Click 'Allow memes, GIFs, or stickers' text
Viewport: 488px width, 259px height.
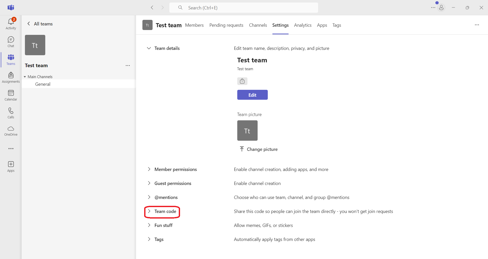pos(263,225)
